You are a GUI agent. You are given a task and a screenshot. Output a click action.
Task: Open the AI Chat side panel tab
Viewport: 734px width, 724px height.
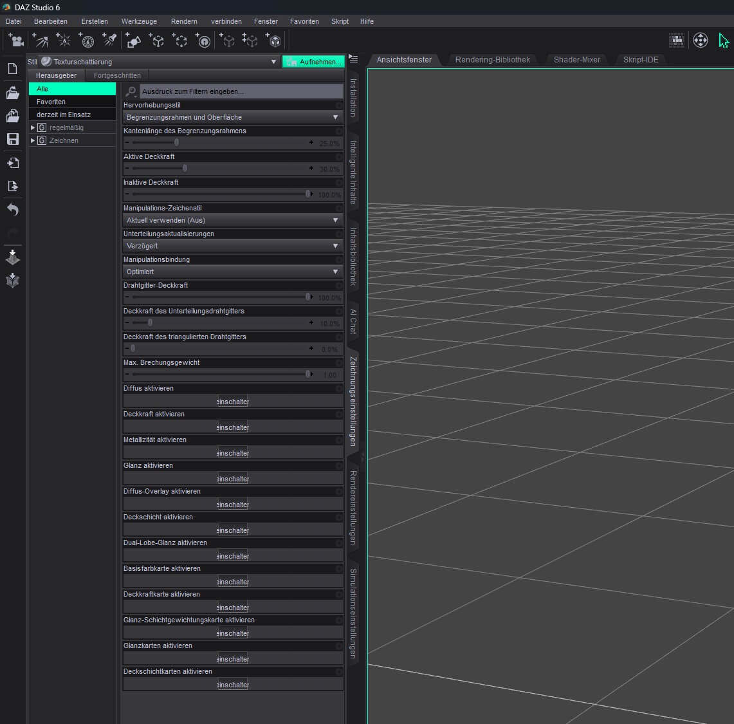pos(353,321)
